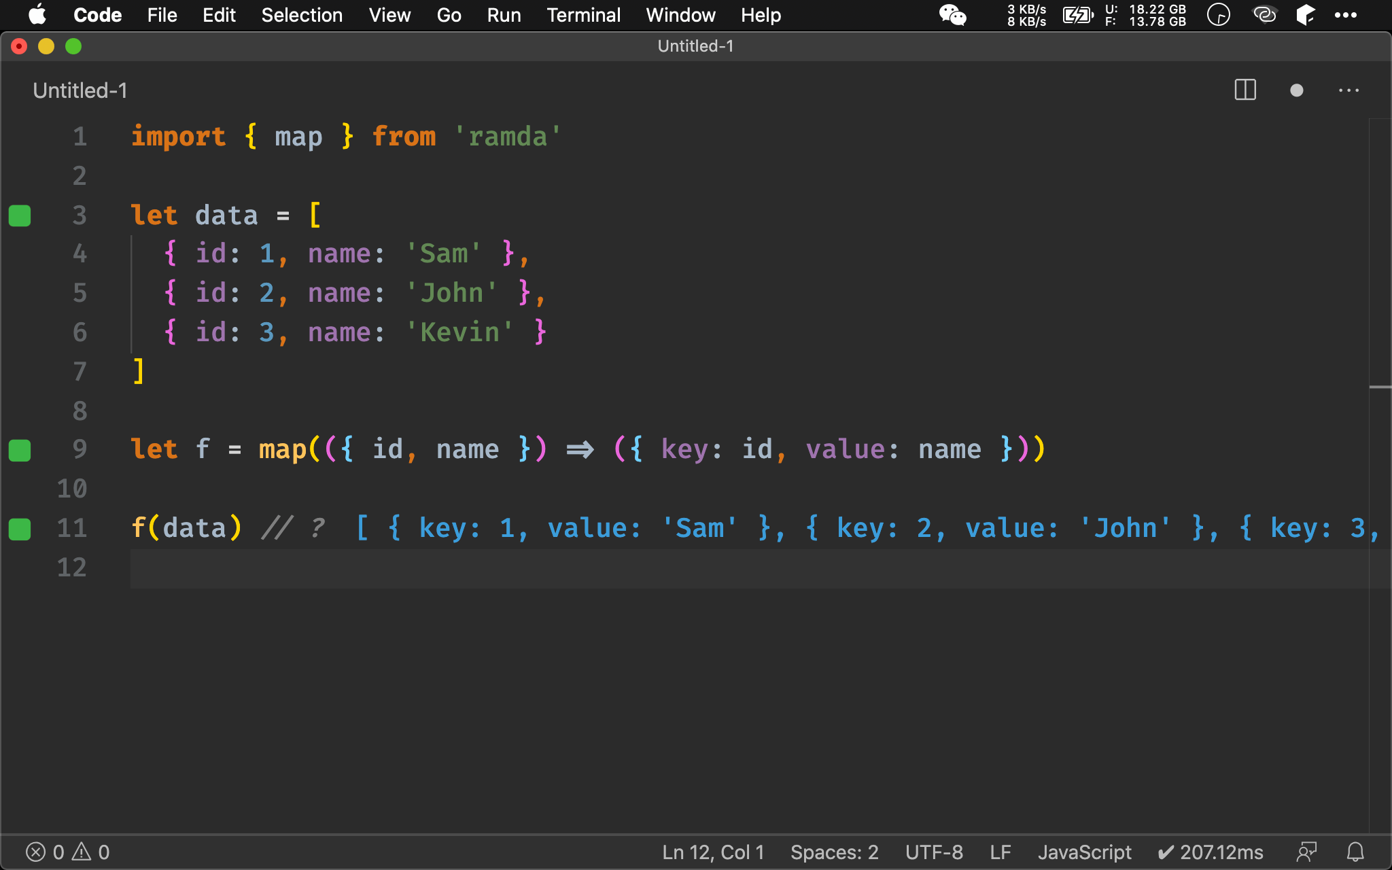
Task: Change file encoding UTF-8
Action: pyautogui.click(x=933, y=852)
